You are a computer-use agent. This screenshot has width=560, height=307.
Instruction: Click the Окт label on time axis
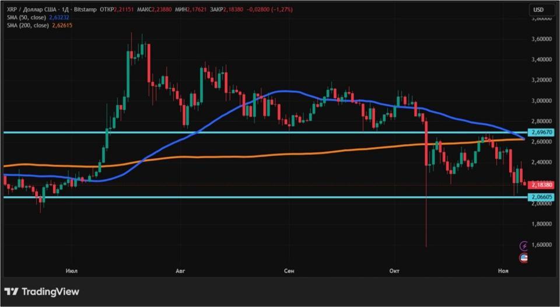pyautogui.click(x=395, y=271)
